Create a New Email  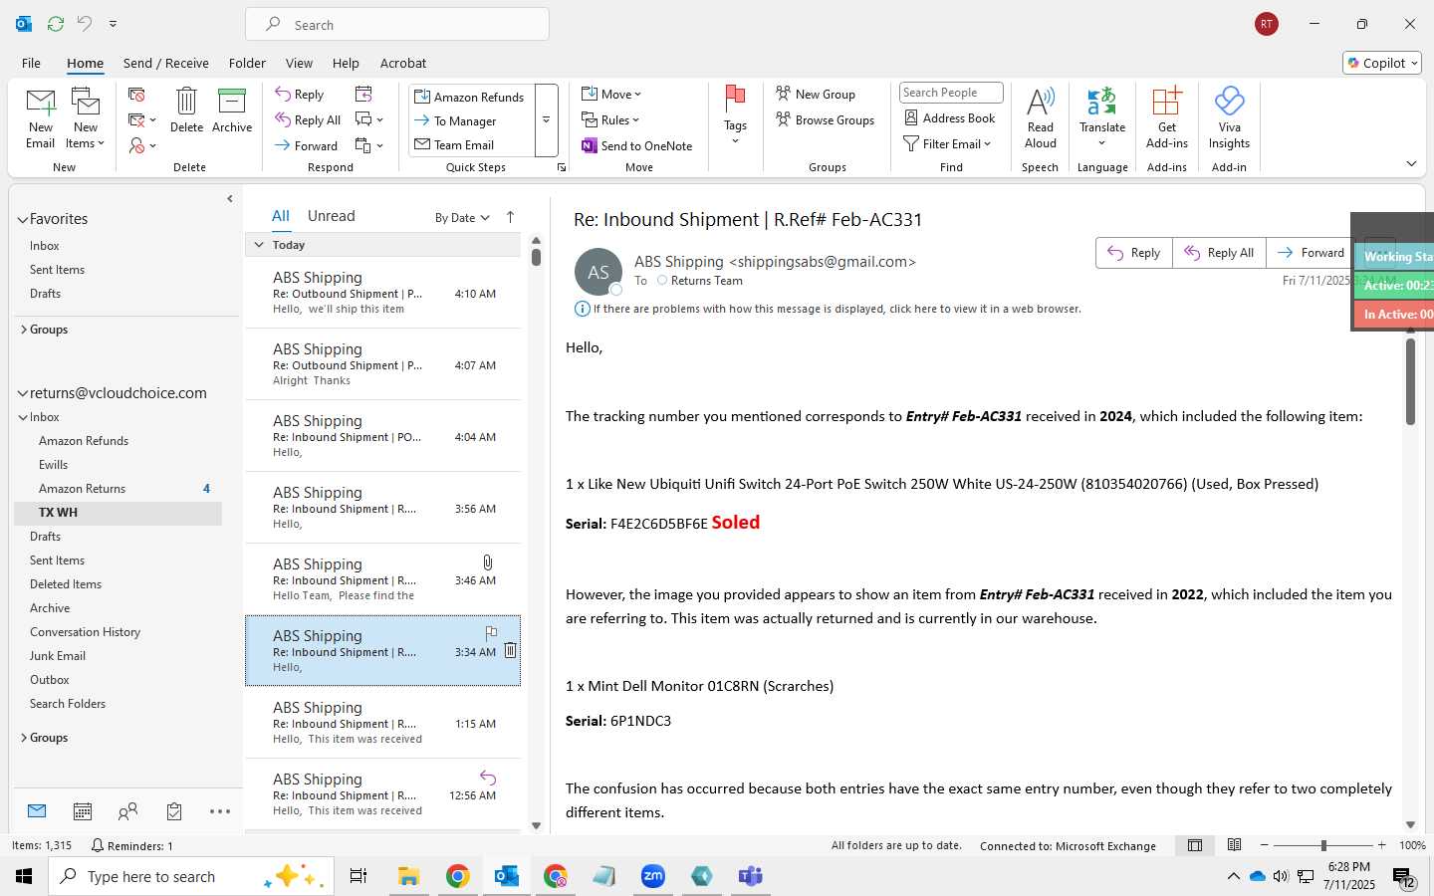pyautogui.click(x=40, y=118)
